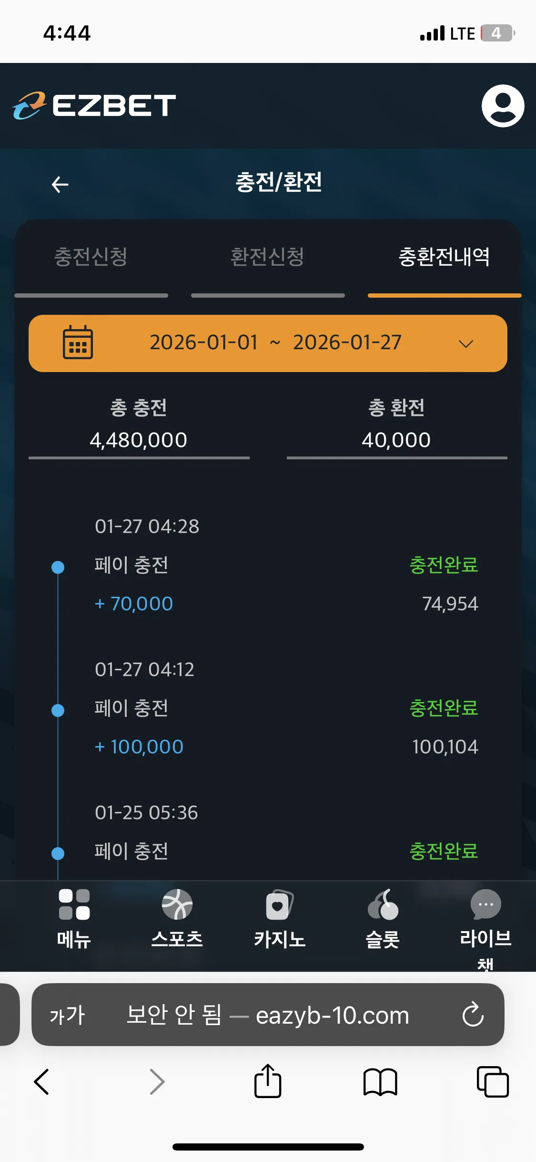The width and height of the screenshot is (536, 1162).
Task: Open the calendar icon in date bar
Action: pos(78,342)
